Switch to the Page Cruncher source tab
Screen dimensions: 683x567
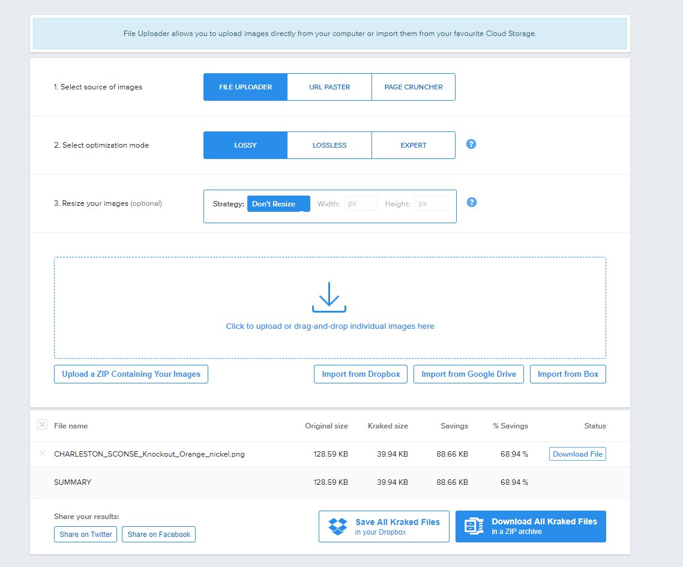coord(414,87)
